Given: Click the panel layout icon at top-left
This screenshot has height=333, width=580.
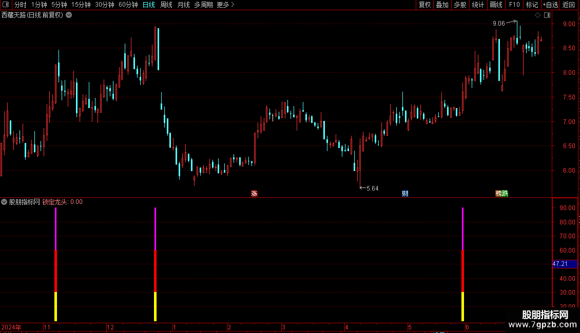Looking at the screenshot, I should click(x=6, y=5).
